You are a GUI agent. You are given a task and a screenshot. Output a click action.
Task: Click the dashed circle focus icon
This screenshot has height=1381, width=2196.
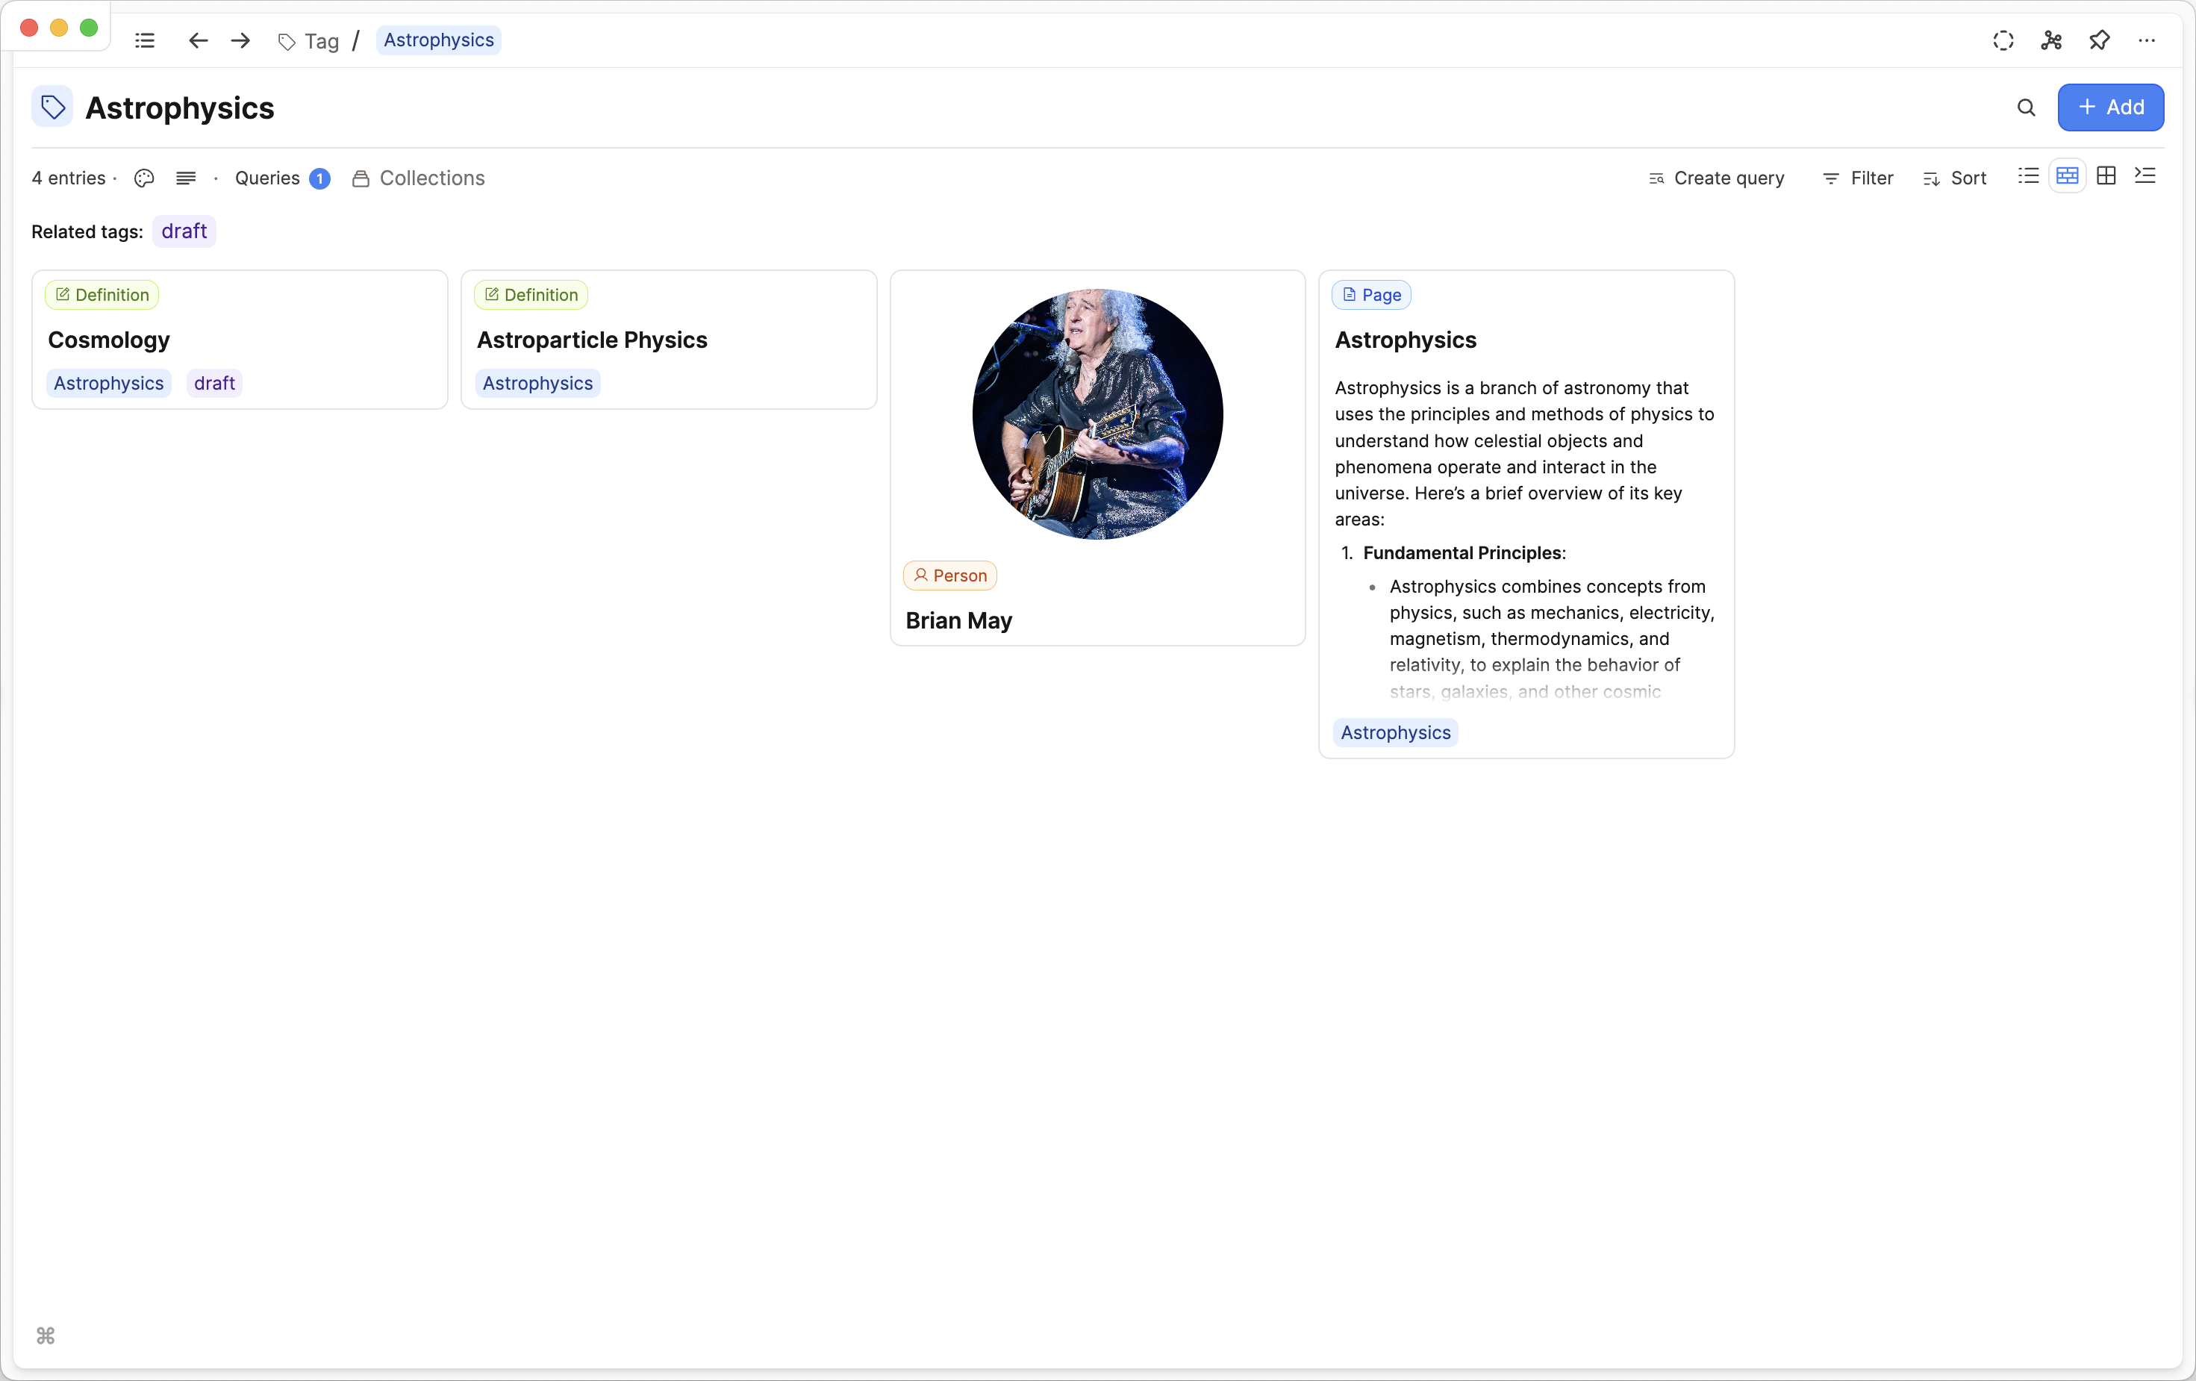(x=2003, y=40)
